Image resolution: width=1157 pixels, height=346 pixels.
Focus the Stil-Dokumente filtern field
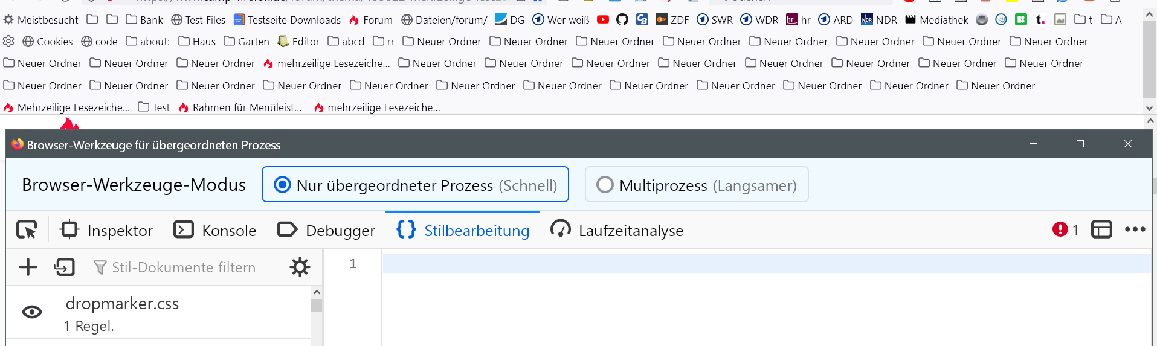tap(184, 267)
